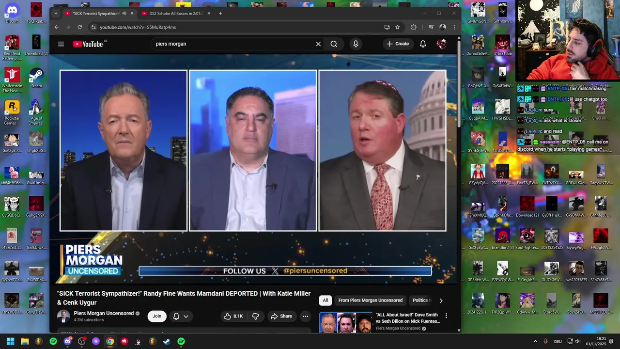This screenshot has height=349, width=620.
Task: Open Chrome profile avatar
Action: point(442,27)
